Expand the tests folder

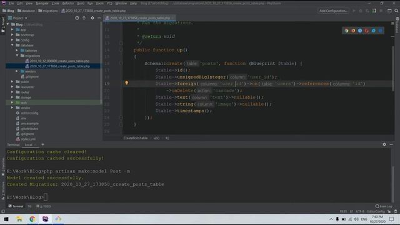12,102
